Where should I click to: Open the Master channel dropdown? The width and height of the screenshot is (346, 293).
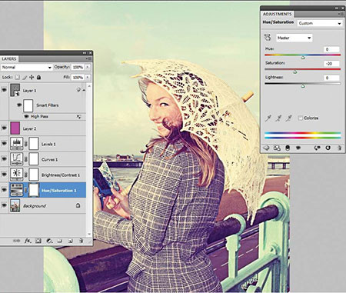tap(294, 38)
